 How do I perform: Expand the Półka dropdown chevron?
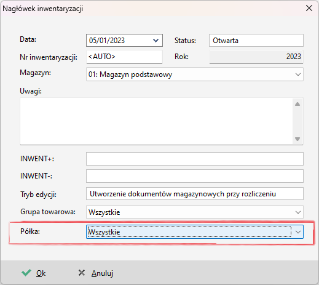pyautogui.click(x=298, y=232)
